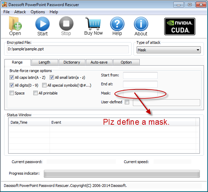Open the About info icon
Image resolution: width=208 pixels, height=192 pixels.
pyautogui.click(x=141, y=24)
